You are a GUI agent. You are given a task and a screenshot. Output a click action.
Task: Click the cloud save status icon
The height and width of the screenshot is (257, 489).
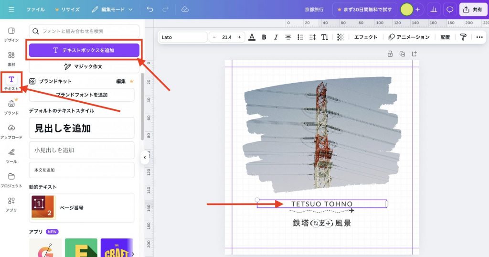tap(185, 10)
